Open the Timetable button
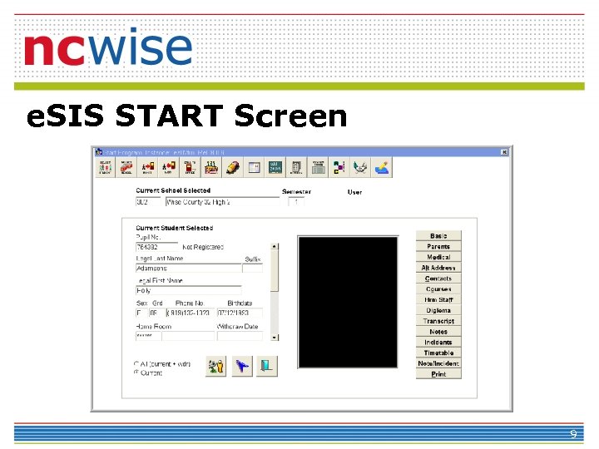This screenshot has height=449, width=599. click(x=438, y=353)
